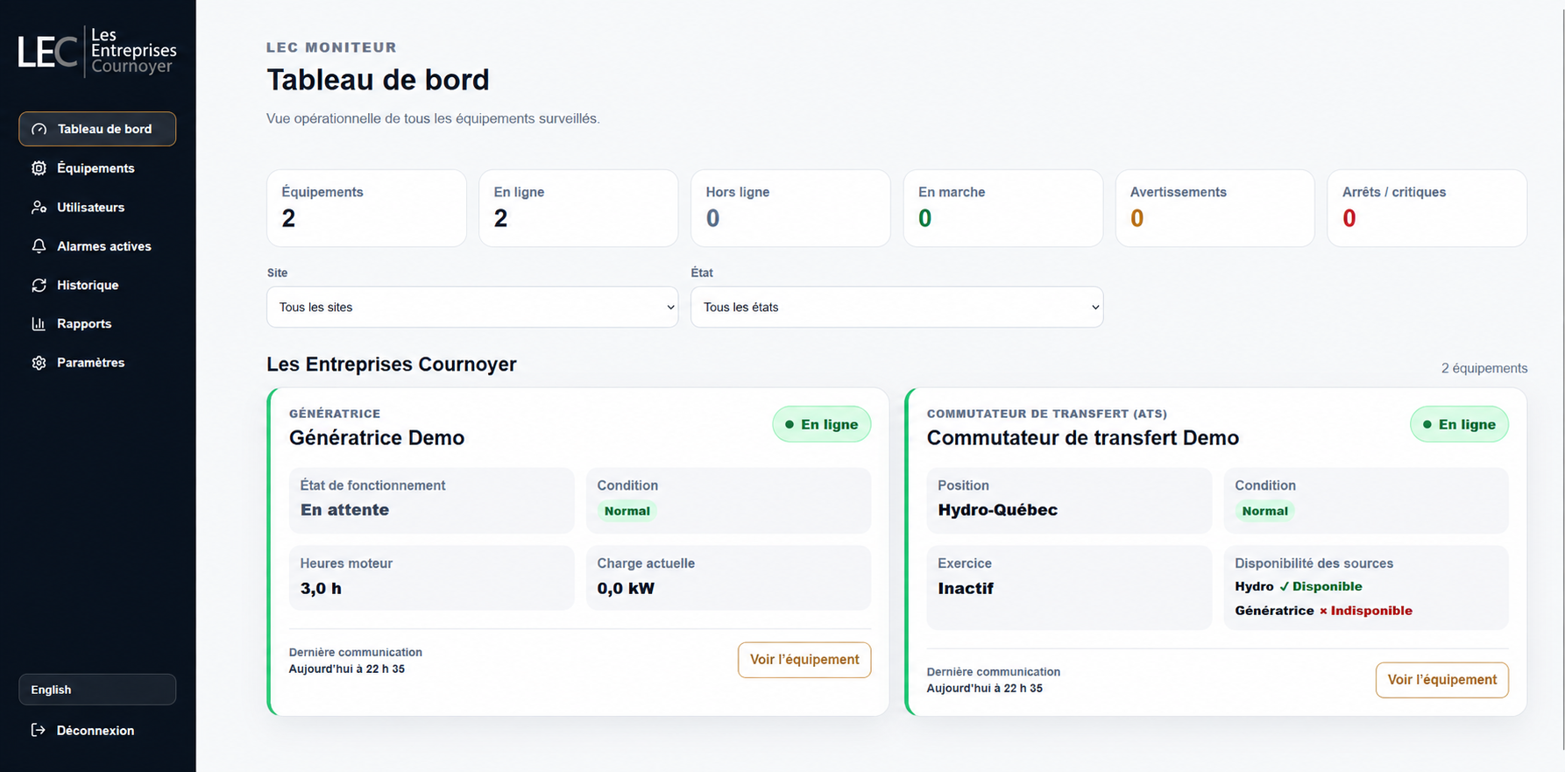Click the En marche summary card

(1003, 209)
